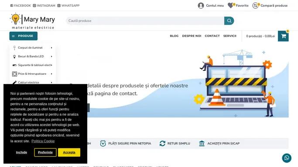Viewport: 298px width, 167px height.
Task: Go to DESPRE NOI page
Action: 192,36
